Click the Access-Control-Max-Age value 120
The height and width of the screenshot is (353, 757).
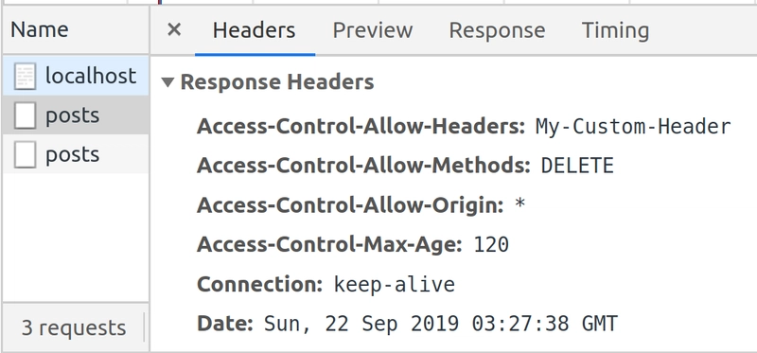[491, 244]
